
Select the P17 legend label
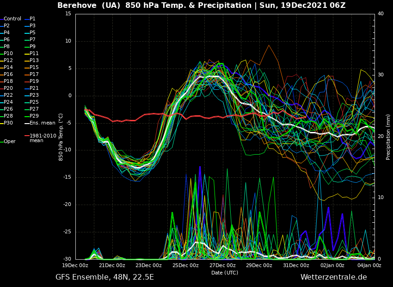(x=34, y=75)
